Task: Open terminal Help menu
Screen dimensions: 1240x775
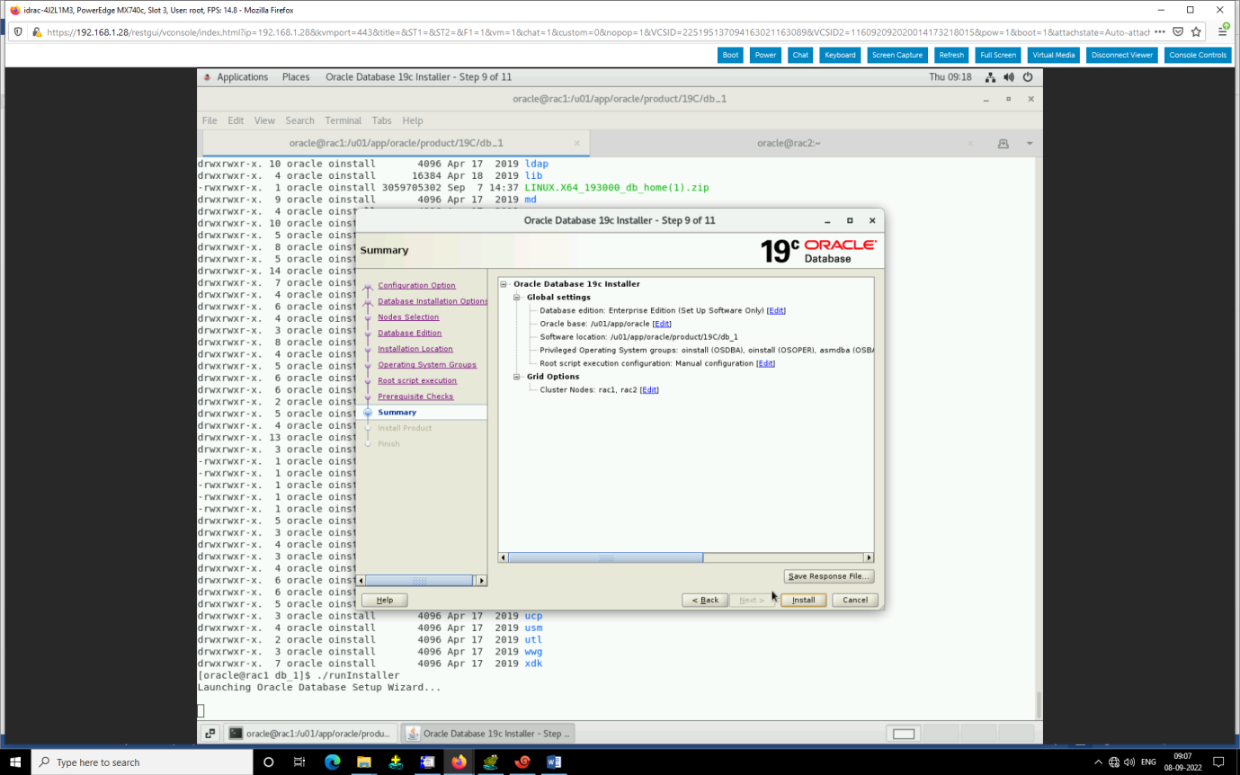Action: (413, 120)
